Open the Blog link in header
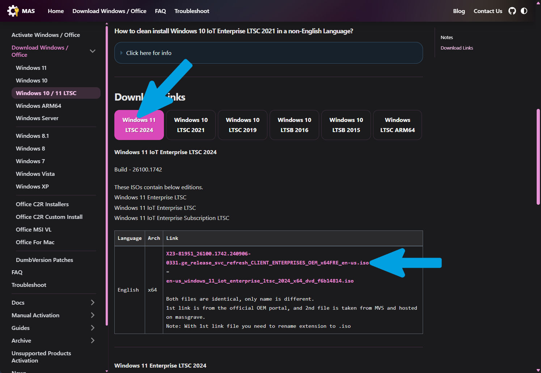Viewport: 541px width, 373px height. tap(459, 11)
